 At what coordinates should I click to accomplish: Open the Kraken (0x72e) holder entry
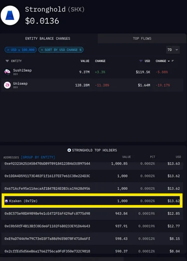point(92,201)
